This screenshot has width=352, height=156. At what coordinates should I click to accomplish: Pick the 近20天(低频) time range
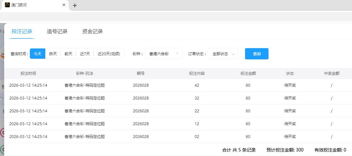[x=109, y=54]
